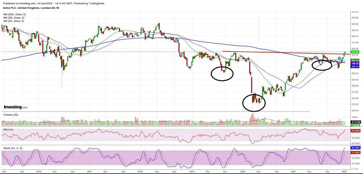
Task: Select the MA (50, close, 0) legend
Action: [14, 18]
